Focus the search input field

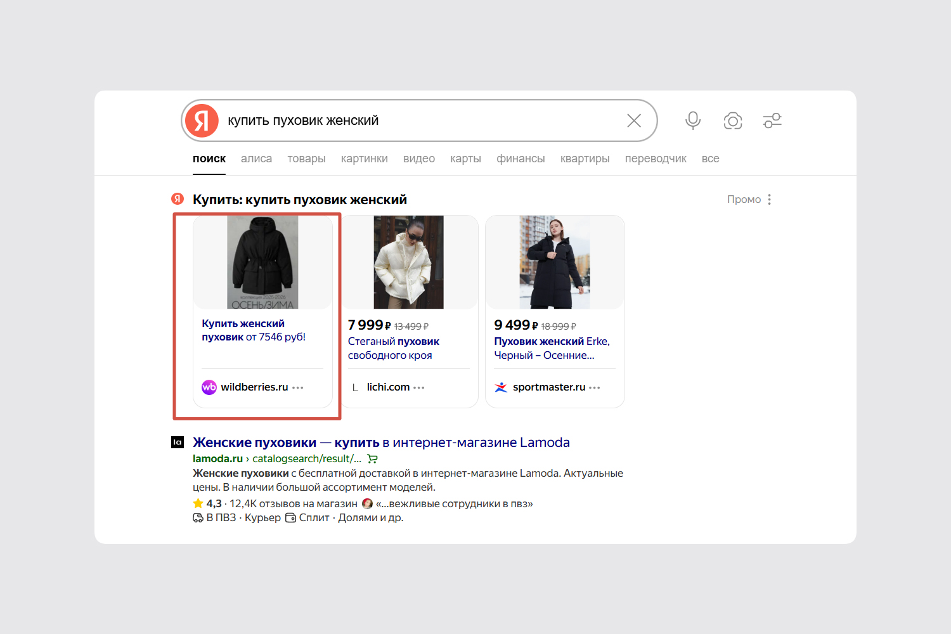pos(418,120)
